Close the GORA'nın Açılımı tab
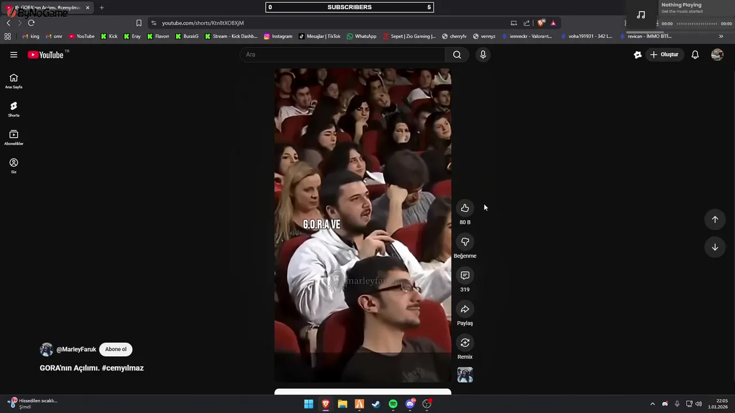Image resolution: width=735 pixels, height=413 pixels. pyautogui.click(x=88, y=7)
